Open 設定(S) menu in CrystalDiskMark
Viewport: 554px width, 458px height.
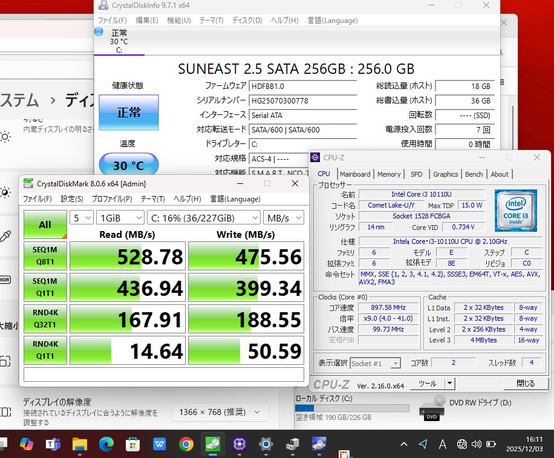click(72, 199)
